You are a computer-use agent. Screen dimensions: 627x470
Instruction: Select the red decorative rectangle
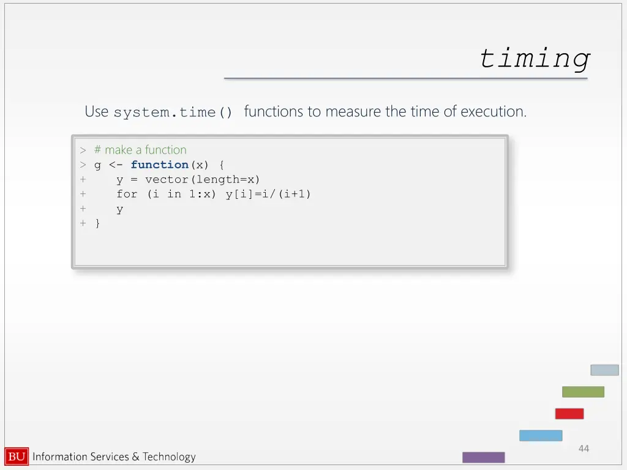569,414
